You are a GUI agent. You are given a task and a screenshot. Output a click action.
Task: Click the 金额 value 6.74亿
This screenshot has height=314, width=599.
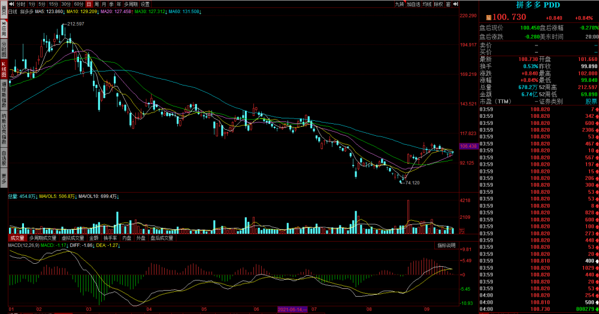(x=530, y=94)
